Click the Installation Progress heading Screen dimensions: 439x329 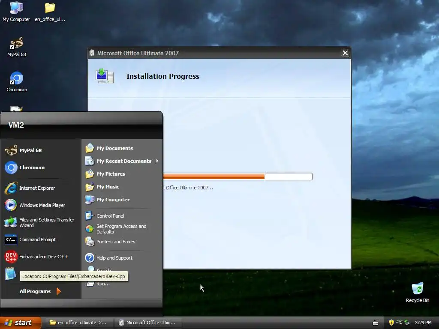tap(163, 76)
